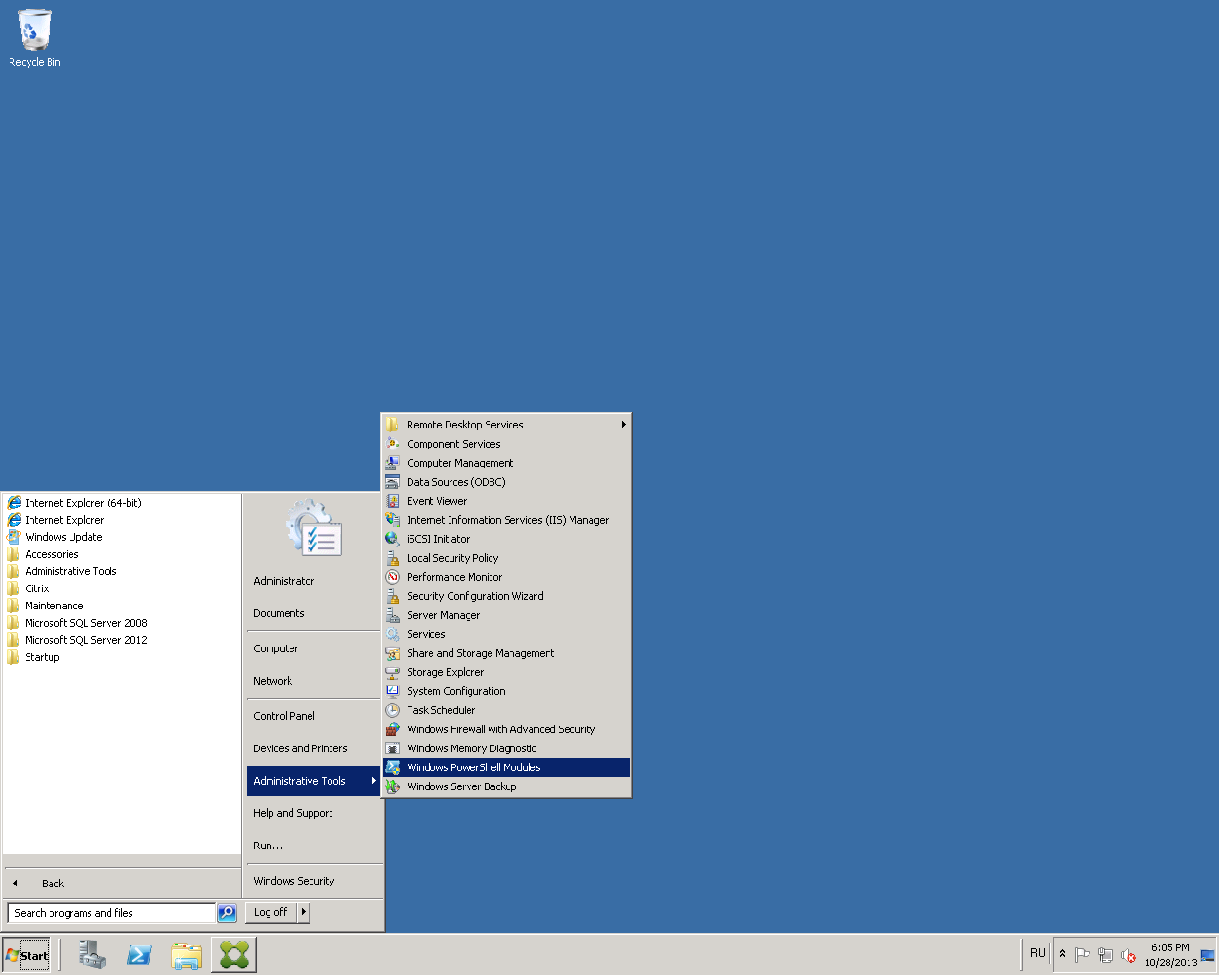Expand the Accessories folder

click(x=51, y=554)
